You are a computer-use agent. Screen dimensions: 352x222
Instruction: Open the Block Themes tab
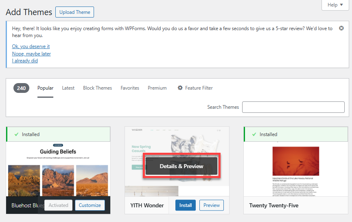pos(97,88)
